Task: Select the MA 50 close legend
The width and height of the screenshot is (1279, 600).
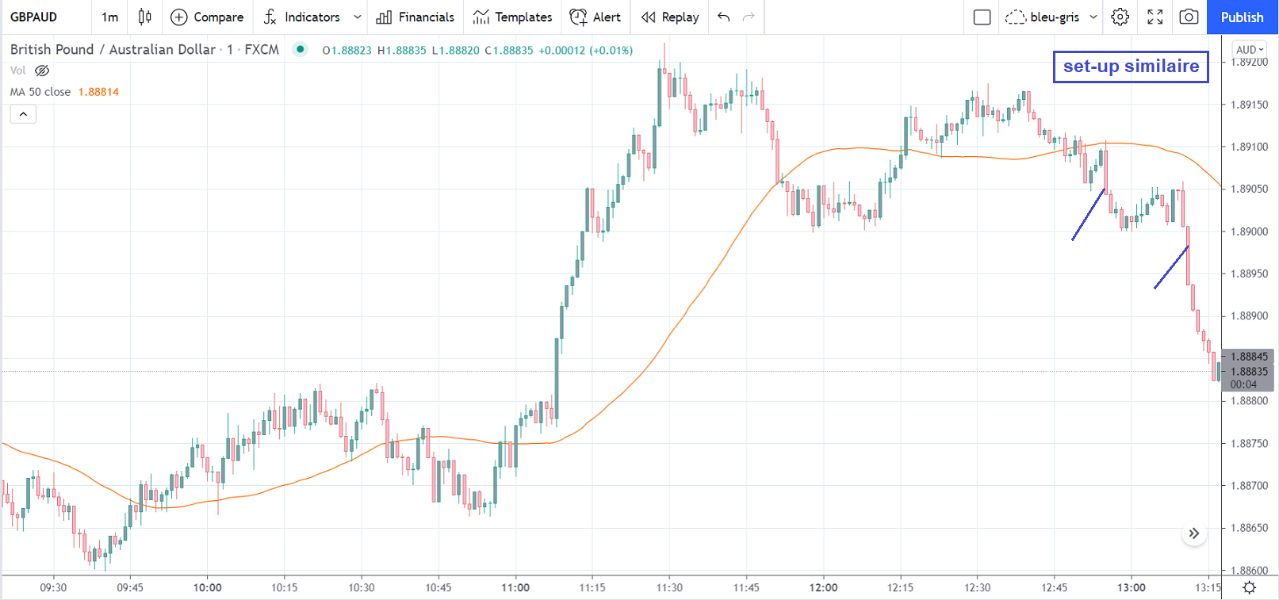Action: tap(40, 92)
